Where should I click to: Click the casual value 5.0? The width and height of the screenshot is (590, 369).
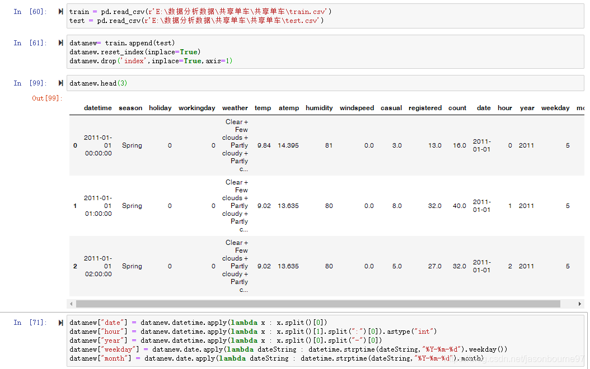coord(397,267)
